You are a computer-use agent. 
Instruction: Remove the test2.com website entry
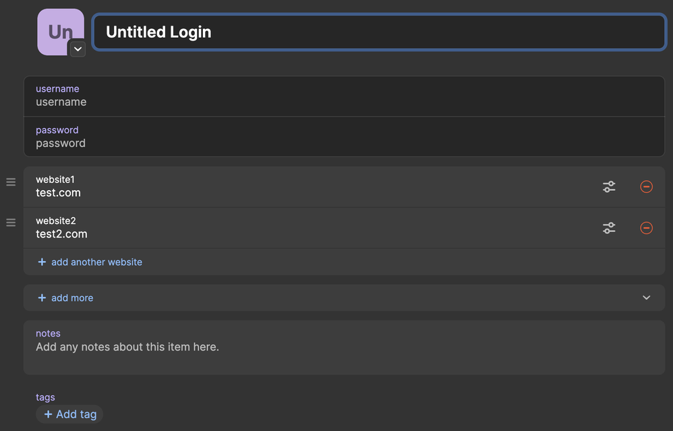[646, 228]
